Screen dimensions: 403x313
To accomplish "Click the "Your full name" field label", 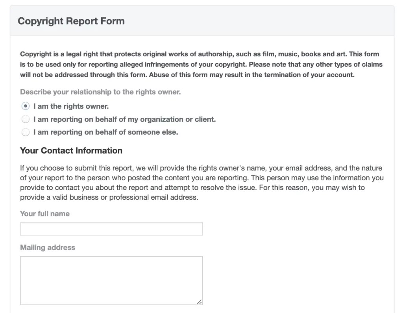I will (x=45, y=214).
